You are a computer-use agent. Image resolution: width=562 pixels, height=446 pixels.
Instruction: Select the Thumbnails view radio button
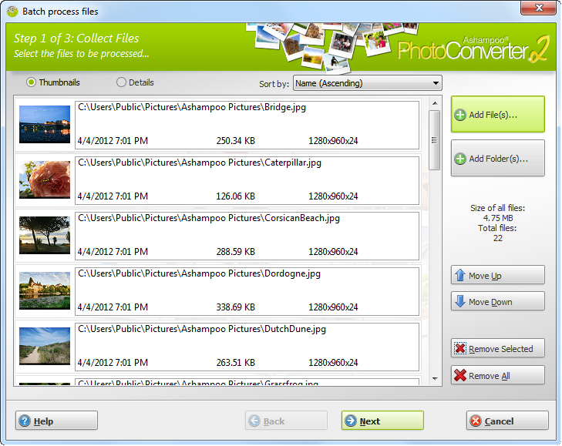[x=32, y=82]
